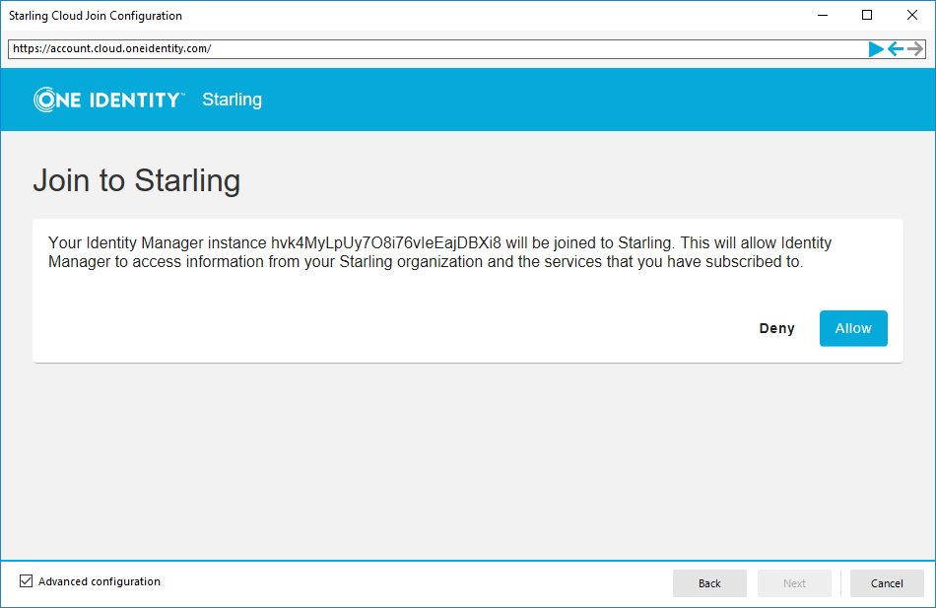Click the grayed-out Next button
Screen dimensions: 936x608
pyautogui.click(x=794, y=583)
